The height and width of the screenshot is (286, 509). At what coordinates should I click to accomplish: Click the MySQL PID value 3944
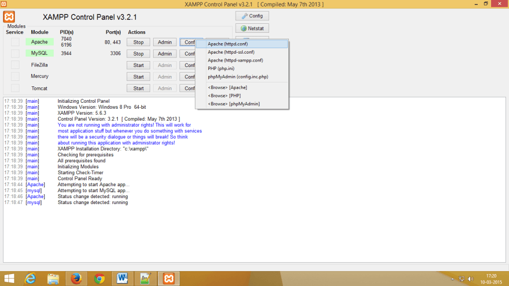[66, 54]
